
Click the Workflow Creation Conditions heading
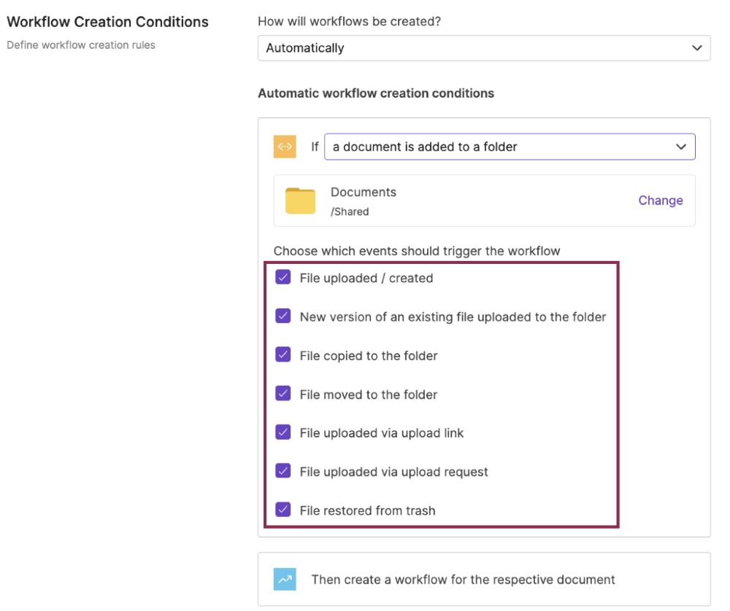tap(107, 22)
